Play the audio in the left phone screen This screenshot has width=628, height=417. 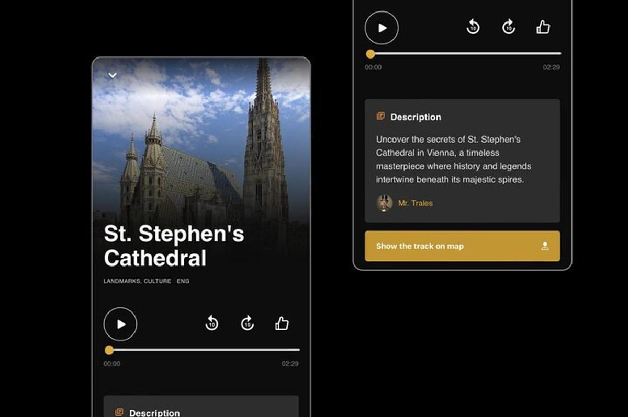pos(120,324)
